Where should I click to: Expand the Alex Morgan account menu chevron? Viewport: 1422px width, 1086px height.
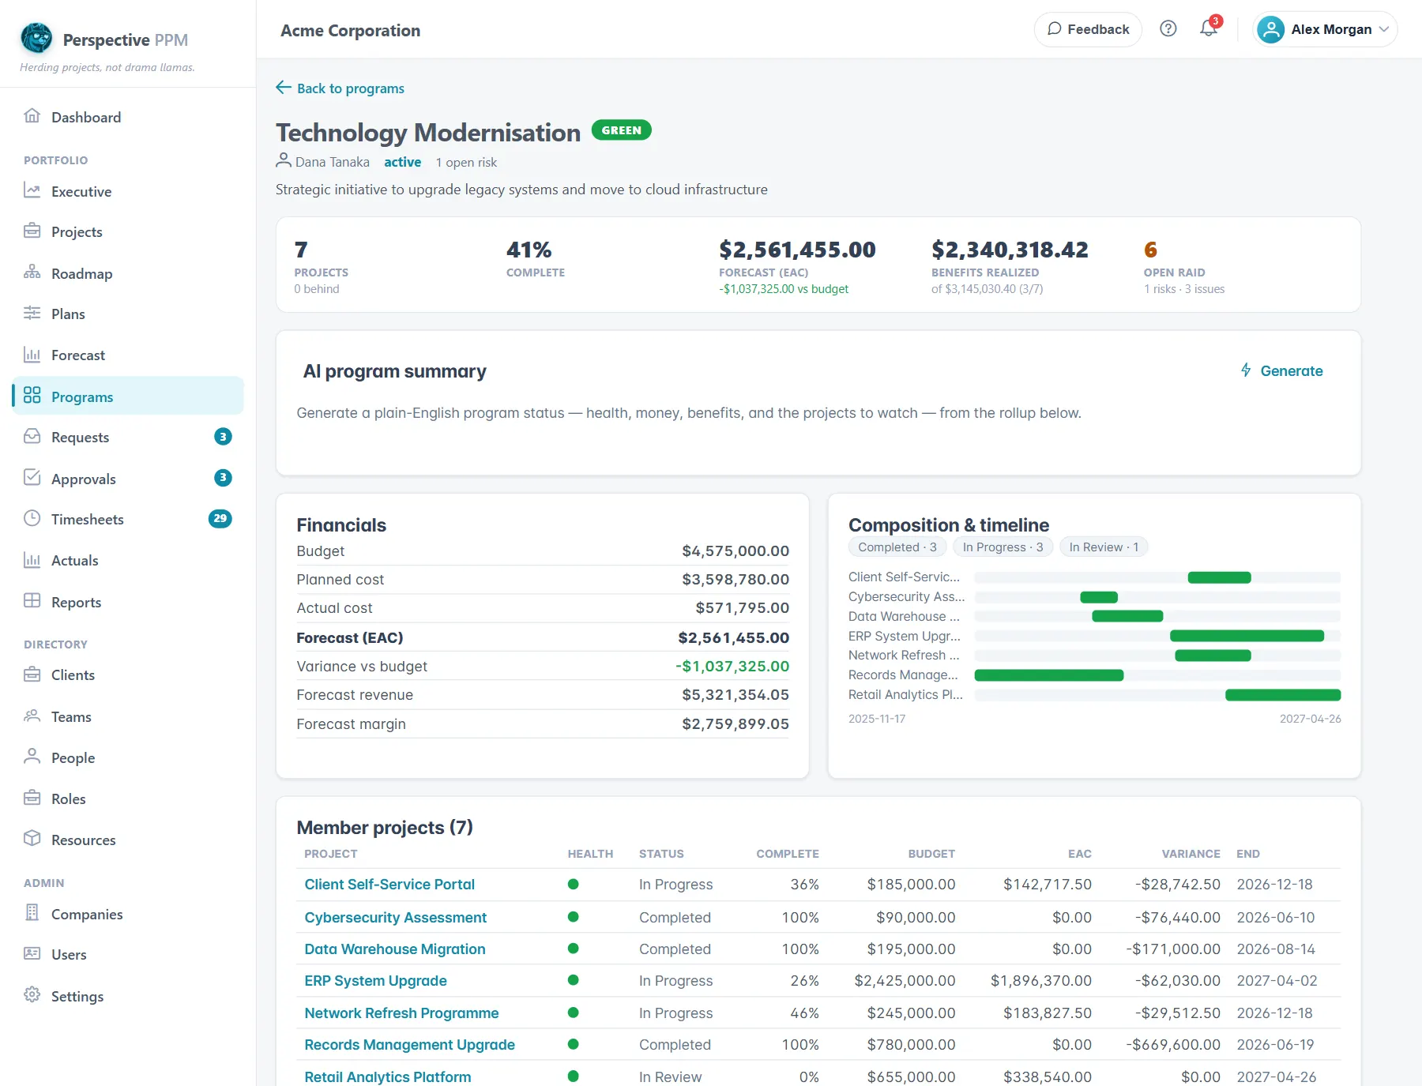[1384, 29]
